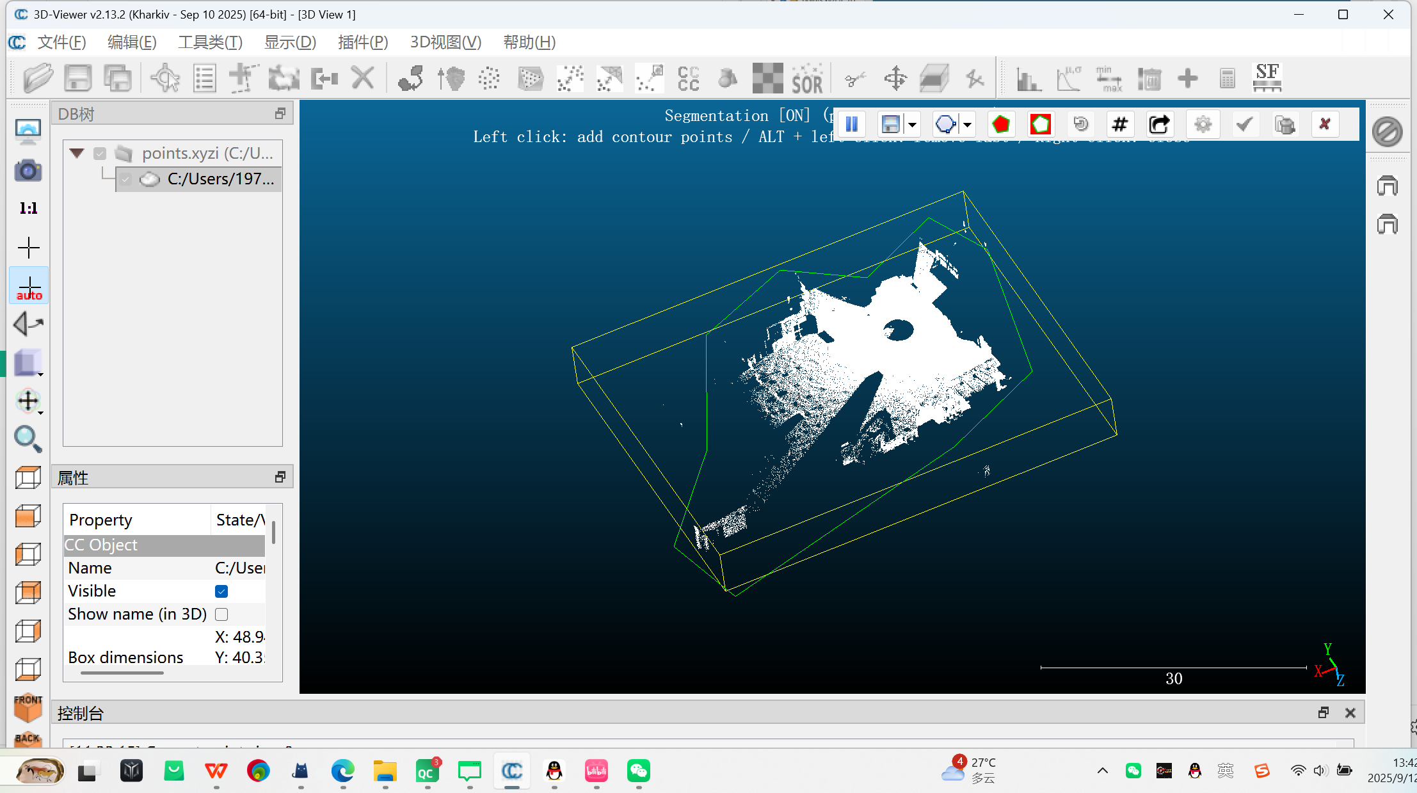Viewport: 1417px width, 793px height.
Task: Open the 编辑(E) menu
Action: pyautogui.click(x=132, y=42)
